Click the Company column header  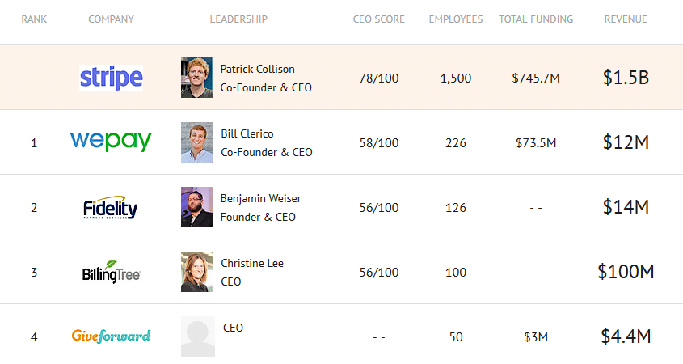pos(111,19)
